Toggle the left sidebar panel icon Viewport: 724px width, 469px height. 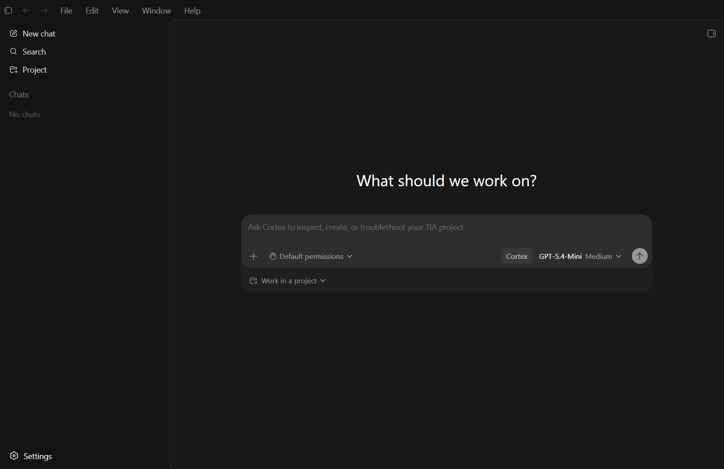click(8, 10)
